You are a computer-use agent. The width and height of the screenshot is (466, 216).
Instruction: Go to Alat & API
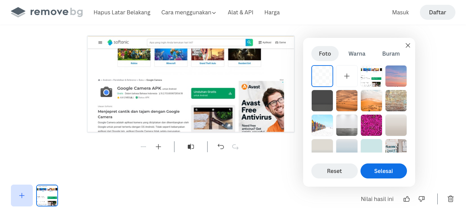tap(241, 12)
